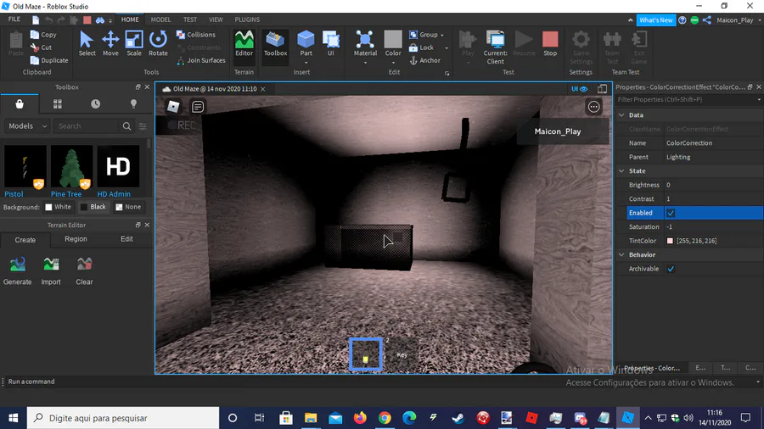Click the TintColor swatch
Screen dimensions: 764x429
pyautogui.click(x=670, y=241)
